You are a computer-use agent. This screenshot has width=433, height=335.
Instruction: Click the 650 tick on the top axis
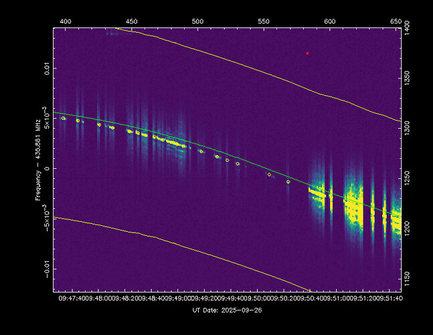pyautogui.click(x=395, y=22)
